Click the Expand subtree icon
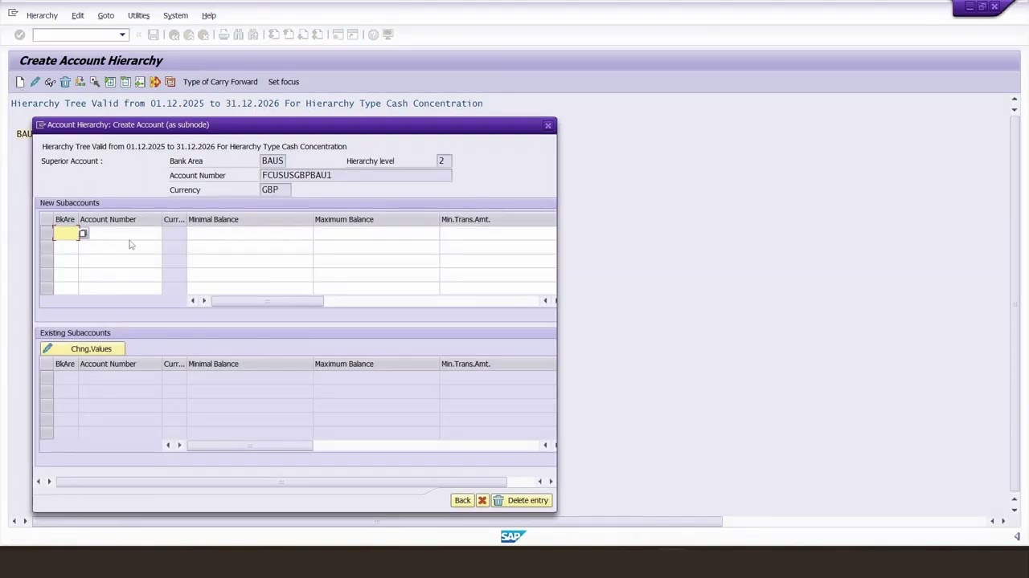This screenshot has height=578, width=1029. pyautogui.click(x=110, y=82)
